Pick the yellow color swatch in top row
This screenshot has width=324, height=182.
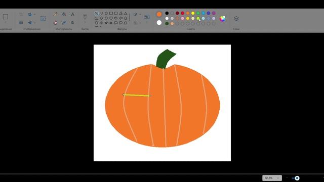click(x=193, y=13)
